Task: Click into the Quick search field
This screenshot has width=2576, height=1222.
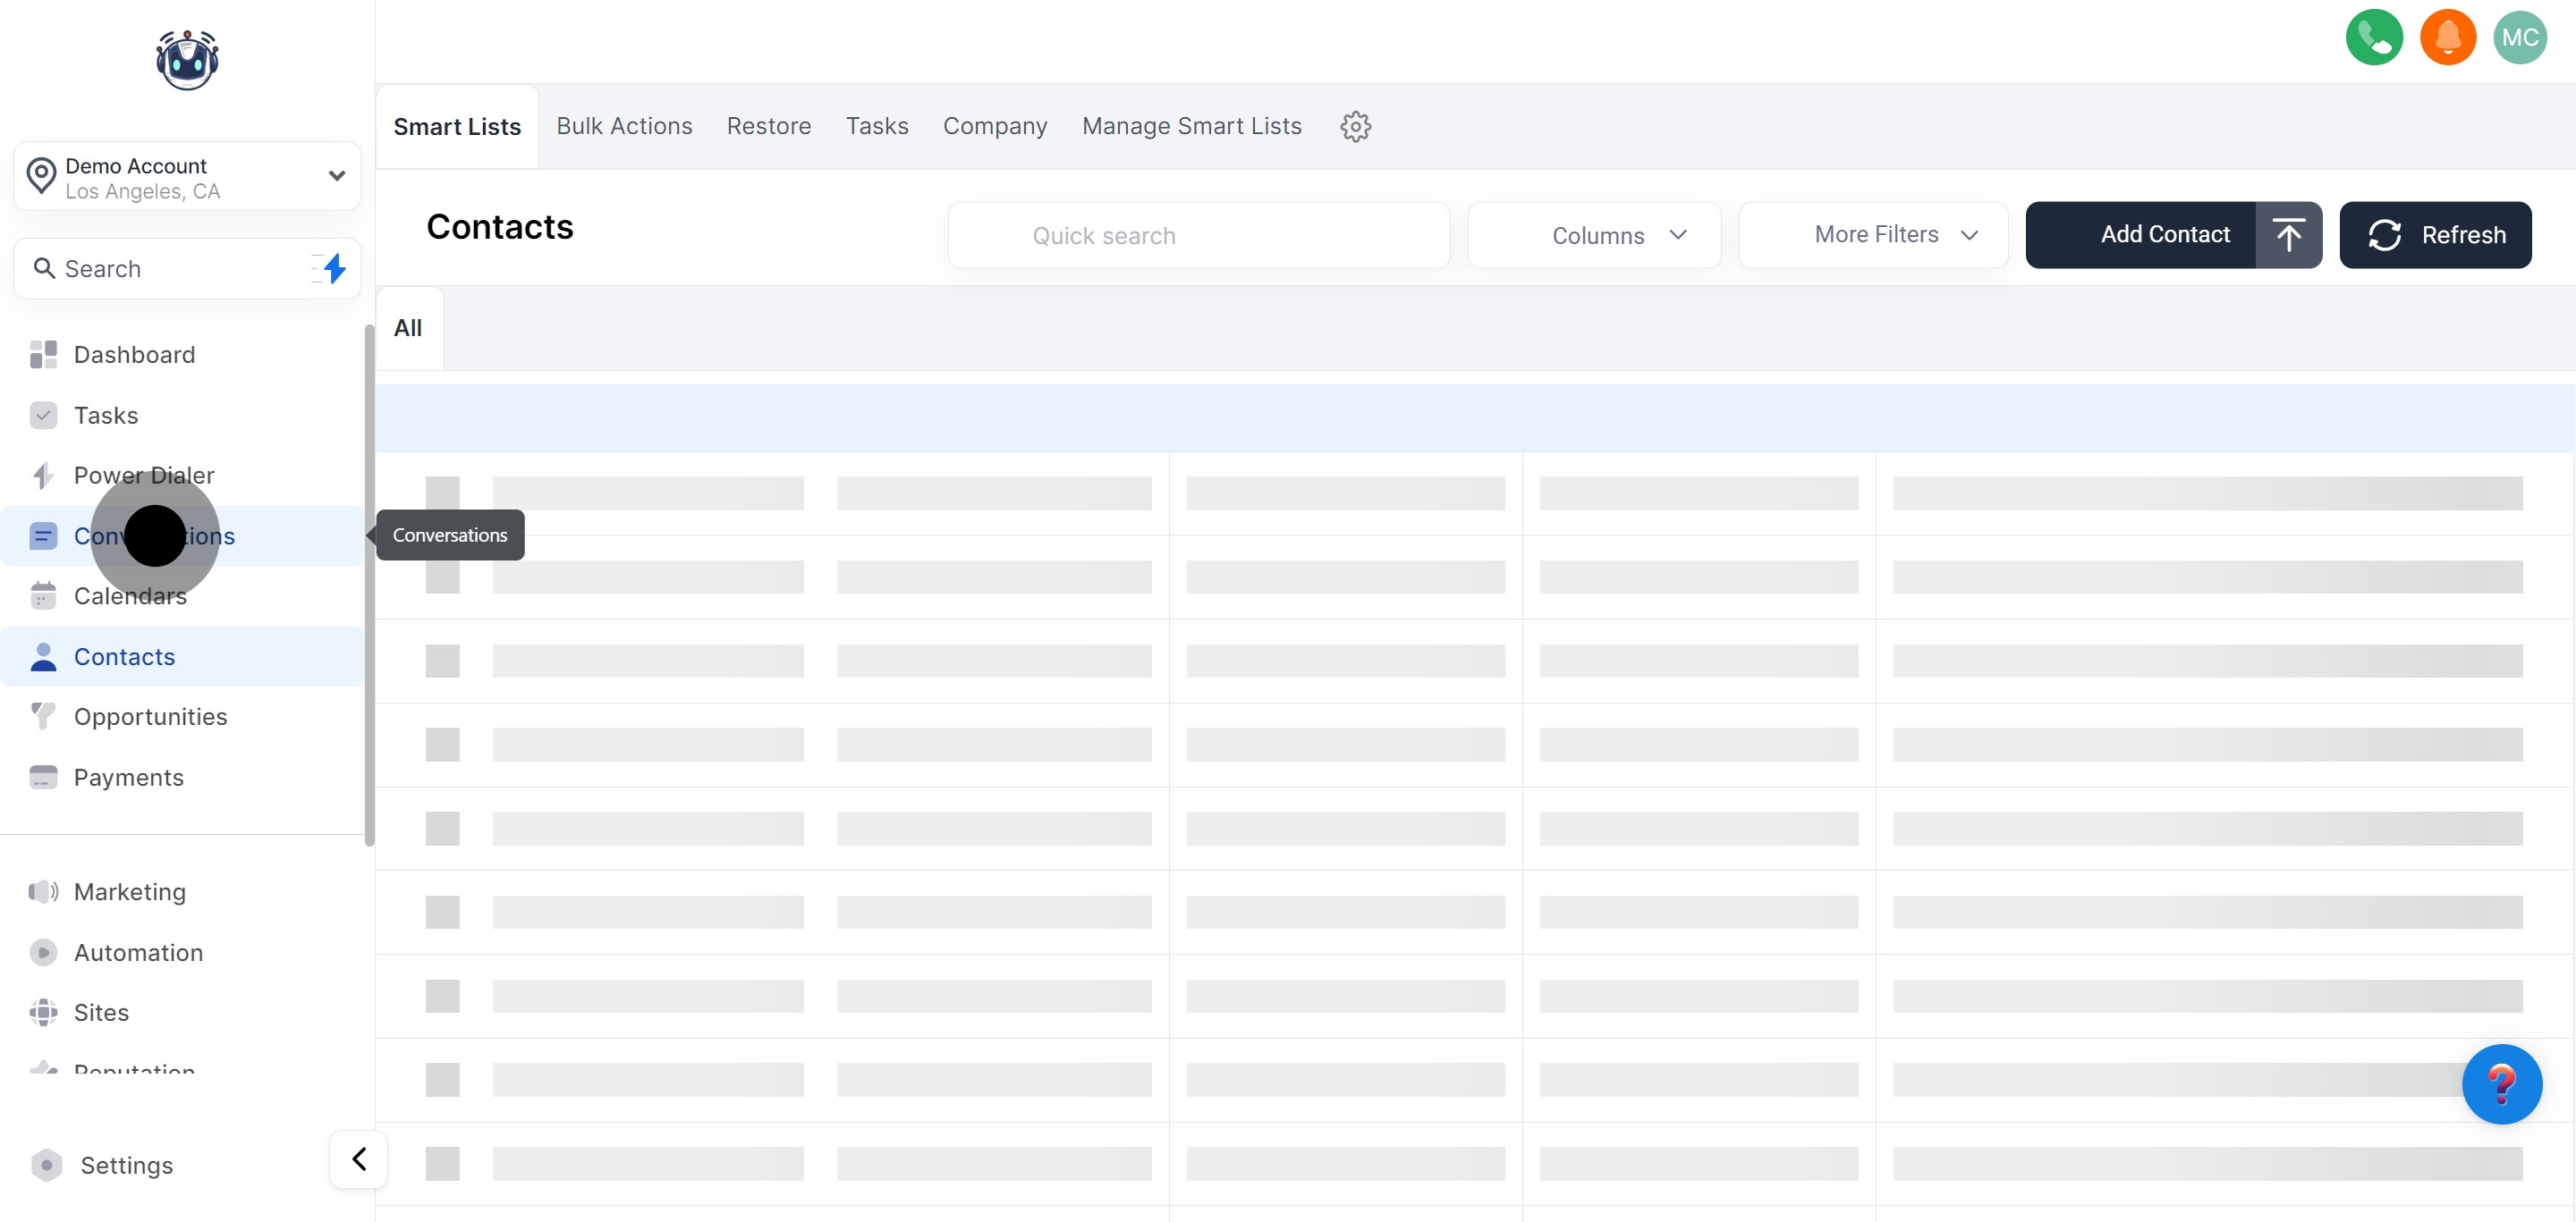Action: [x=1198, y=235]
